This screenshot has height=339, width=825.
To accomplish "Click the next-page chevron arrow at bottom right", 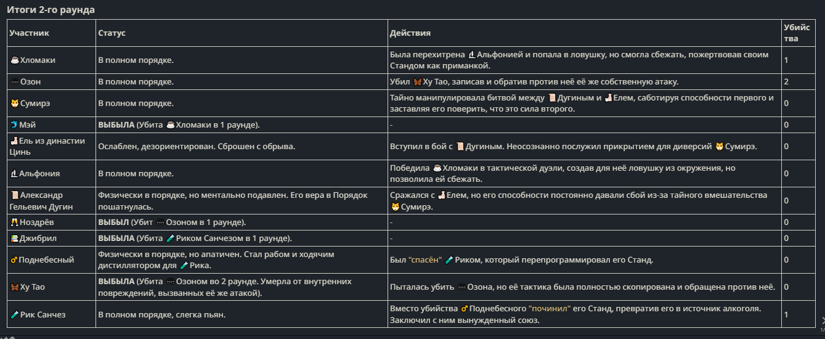I will click(x=822, y=319).
